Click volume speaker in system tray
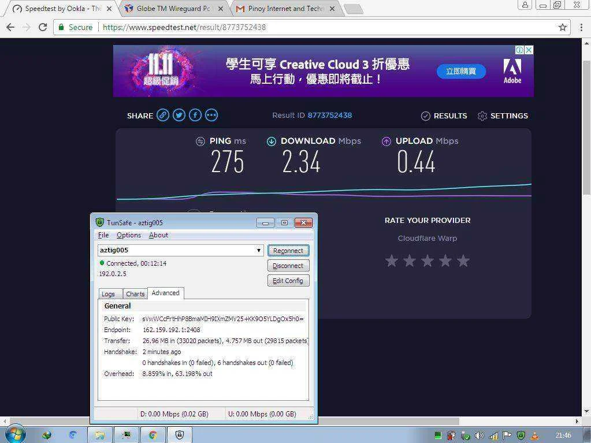Screen dimensions: 591x443 click(479, 436)
